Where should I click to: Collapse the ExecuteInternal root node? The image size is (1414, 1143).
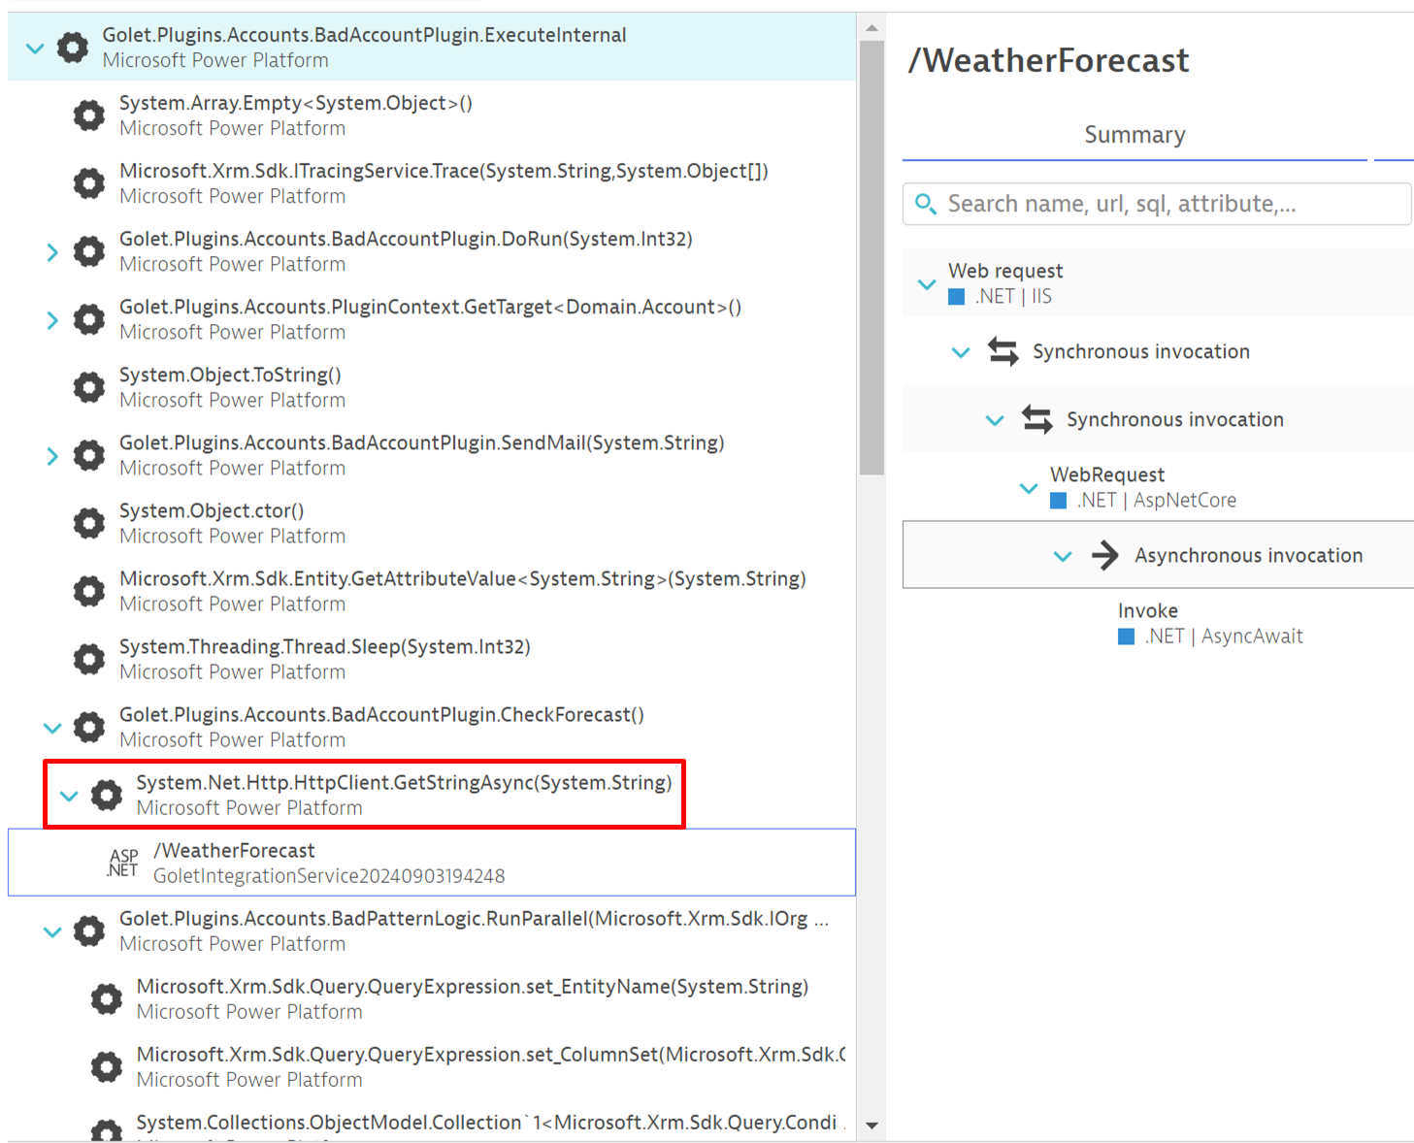[x=35, y=48]
